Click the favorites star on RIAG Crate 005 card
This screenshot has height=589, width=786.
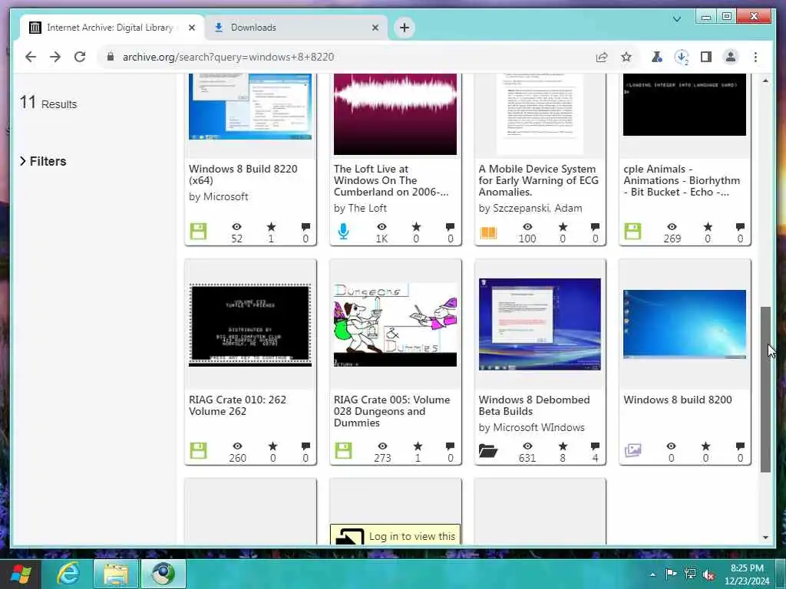418,446
